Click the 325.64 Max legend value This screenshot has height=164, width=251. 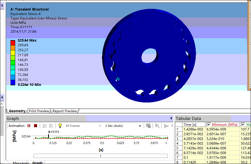[27, 40]
